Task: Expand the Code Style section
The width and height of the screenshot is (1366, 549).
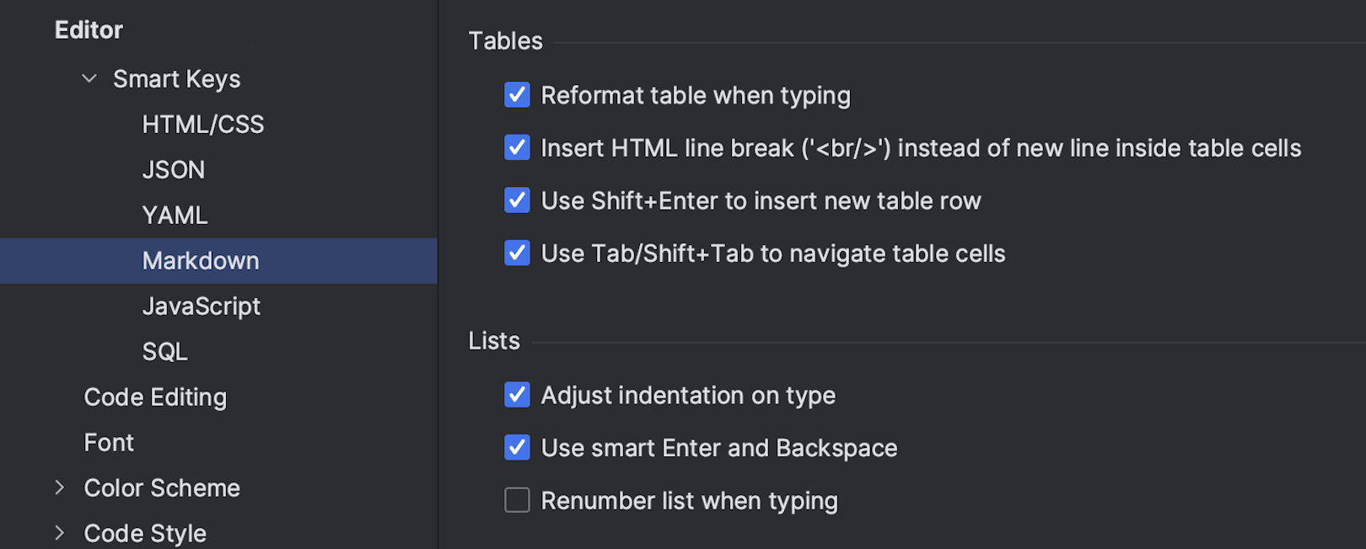Action: (x=60, y=533)
